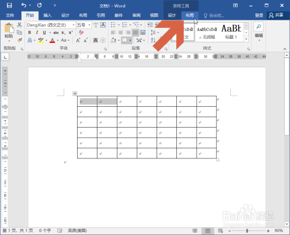Open the 文件 File tab

coord(10,15)
